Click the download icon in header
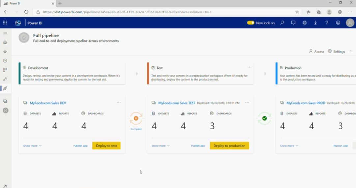The image size is (356, 188). click(315, 23)
